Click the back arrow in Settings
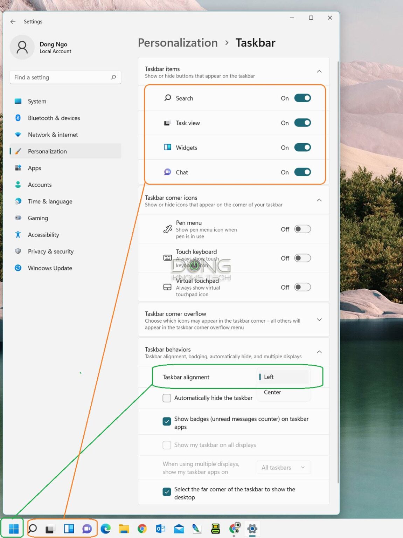 [x=13, y=22]
